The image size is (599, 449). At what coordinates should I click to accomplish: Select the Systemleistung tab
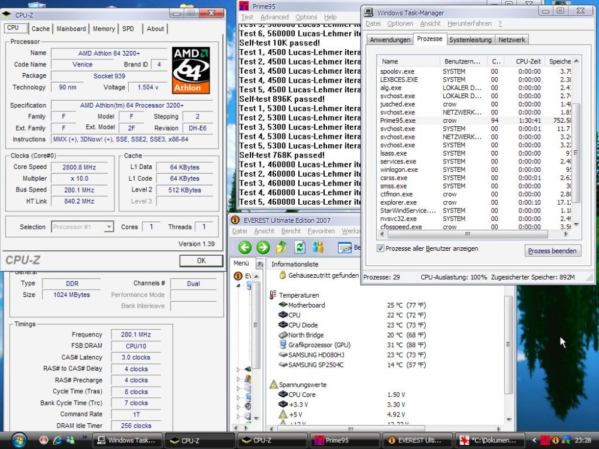(x=470, y=40)
